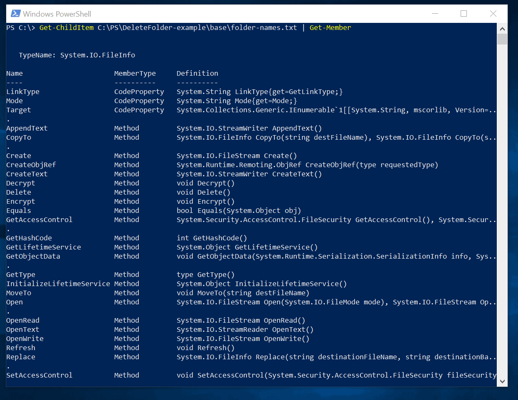Click the scrollbar up arrow
The image size is (518, 400).
click(x=502, y=29)
